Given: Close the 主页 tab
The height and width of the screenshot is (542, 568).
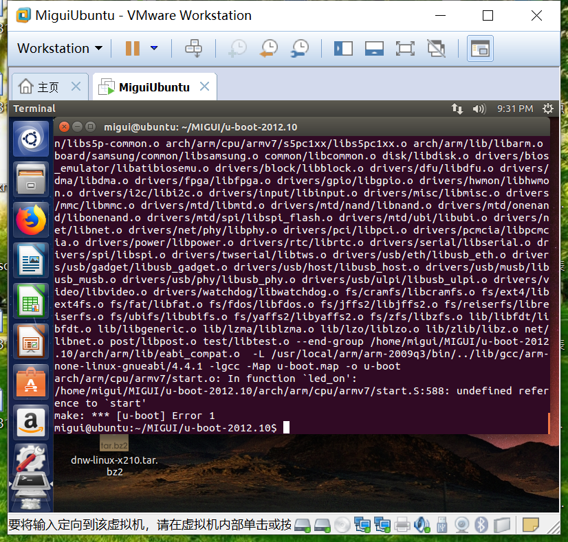Looking at the screenshot, I should click(x=76, y=87).
